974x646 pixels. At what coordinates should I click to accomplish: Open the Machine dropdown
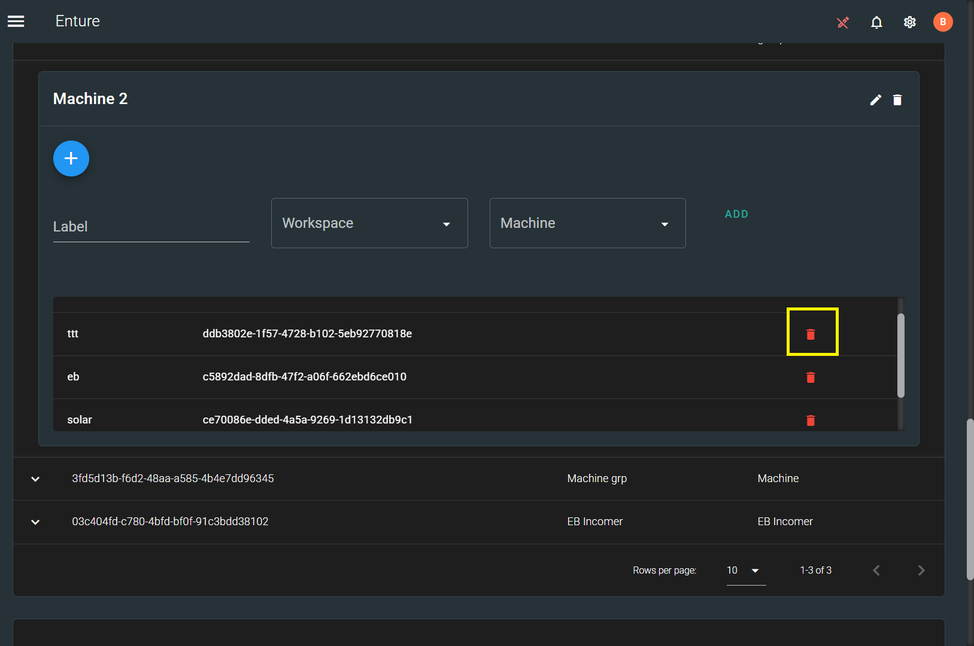click(587, 223)
